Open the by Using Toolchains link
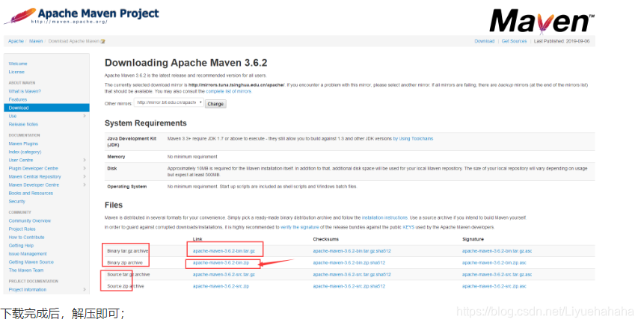641x325 pixels. (x=413, y=139)
